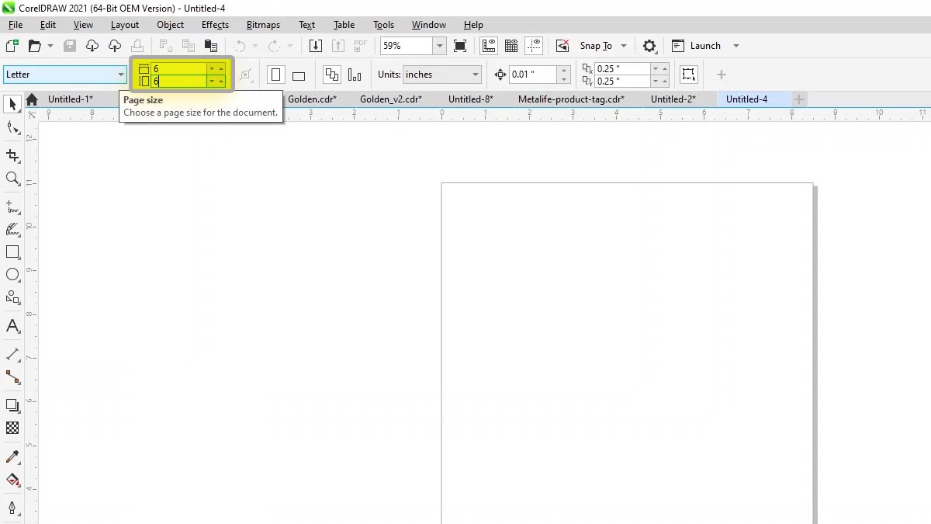The width and height of the screenshot is (931, 524).
Task: Select the Zoom tool
Action: [12, 179]
